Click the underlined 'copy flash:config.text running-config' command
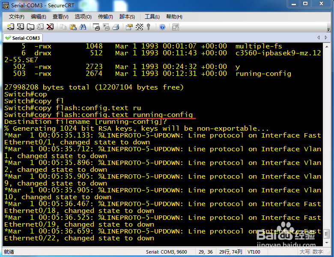The width and height of the screenshot is (334, 257). pyautogui.click(x=114, y=115)
